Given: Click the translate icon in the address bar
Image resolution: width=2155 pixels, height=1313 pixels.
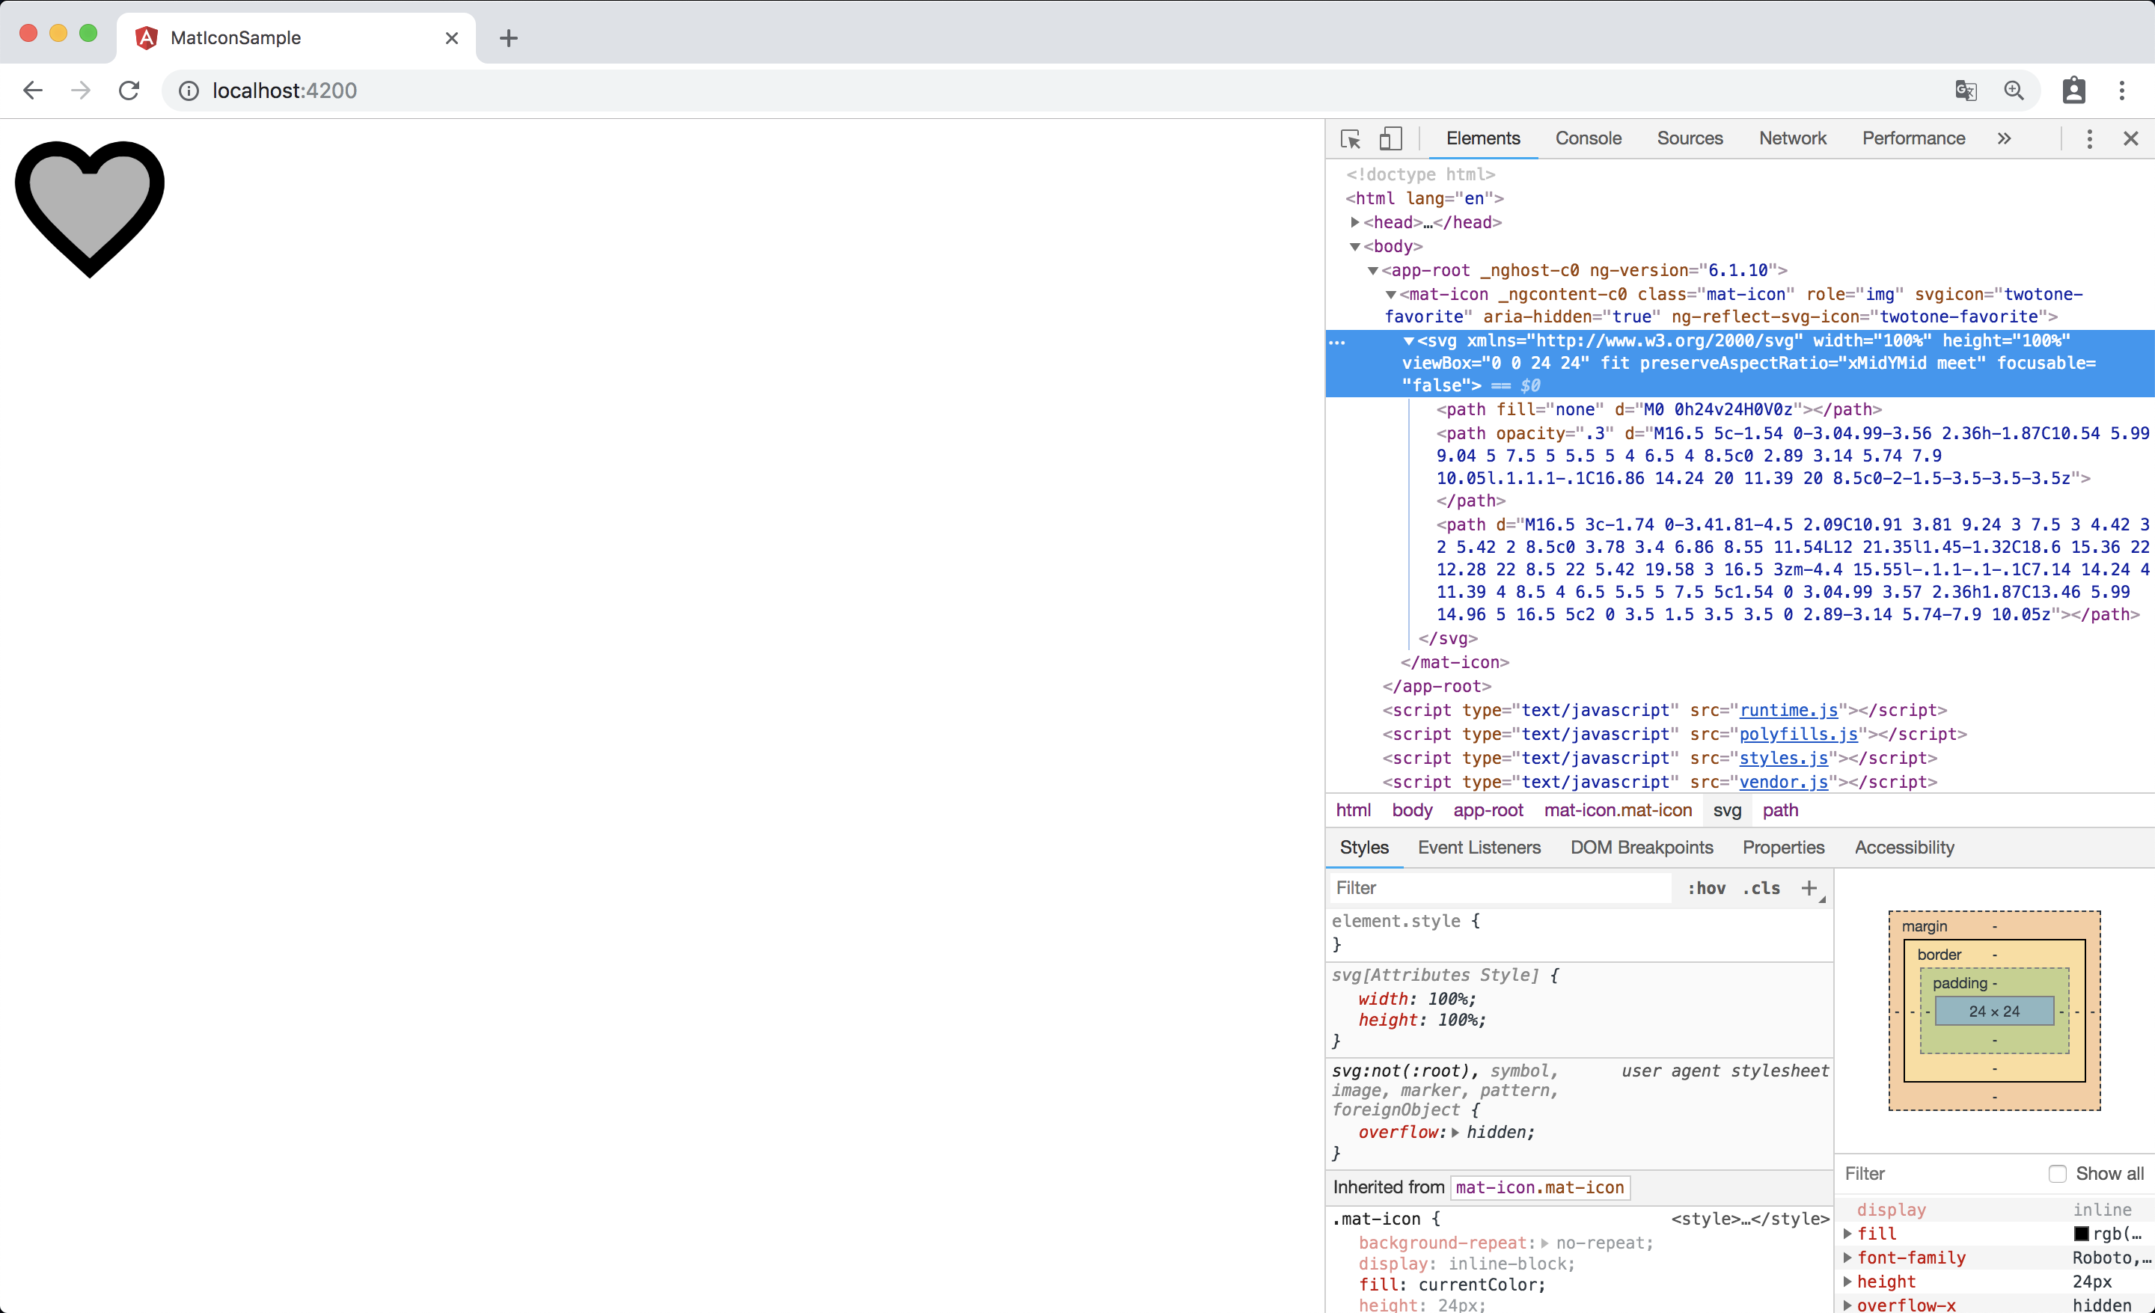Looking at the screenshot, I should [x=1966, y=90].
